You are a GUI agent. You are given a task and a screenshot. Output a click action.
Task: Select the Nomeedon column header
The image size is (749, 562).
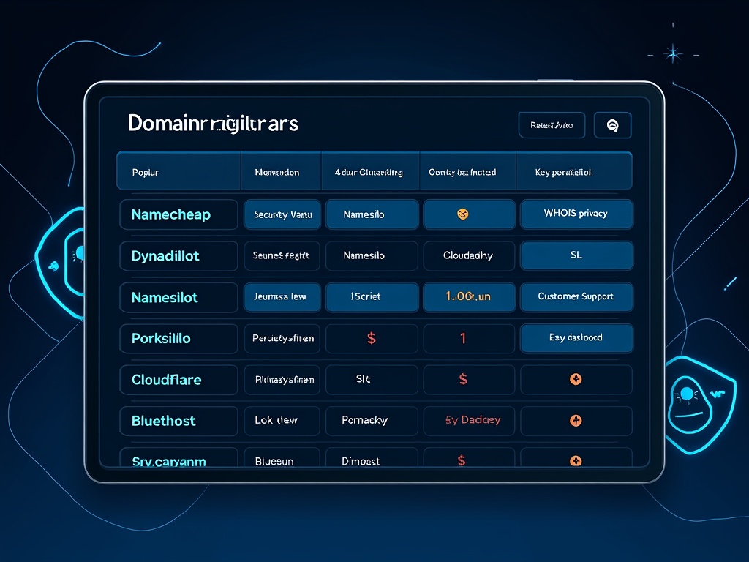click(x=281, y=172)
